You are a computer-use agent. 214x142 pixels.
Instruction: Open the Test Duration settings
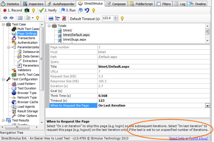click(x=27, y=88)
